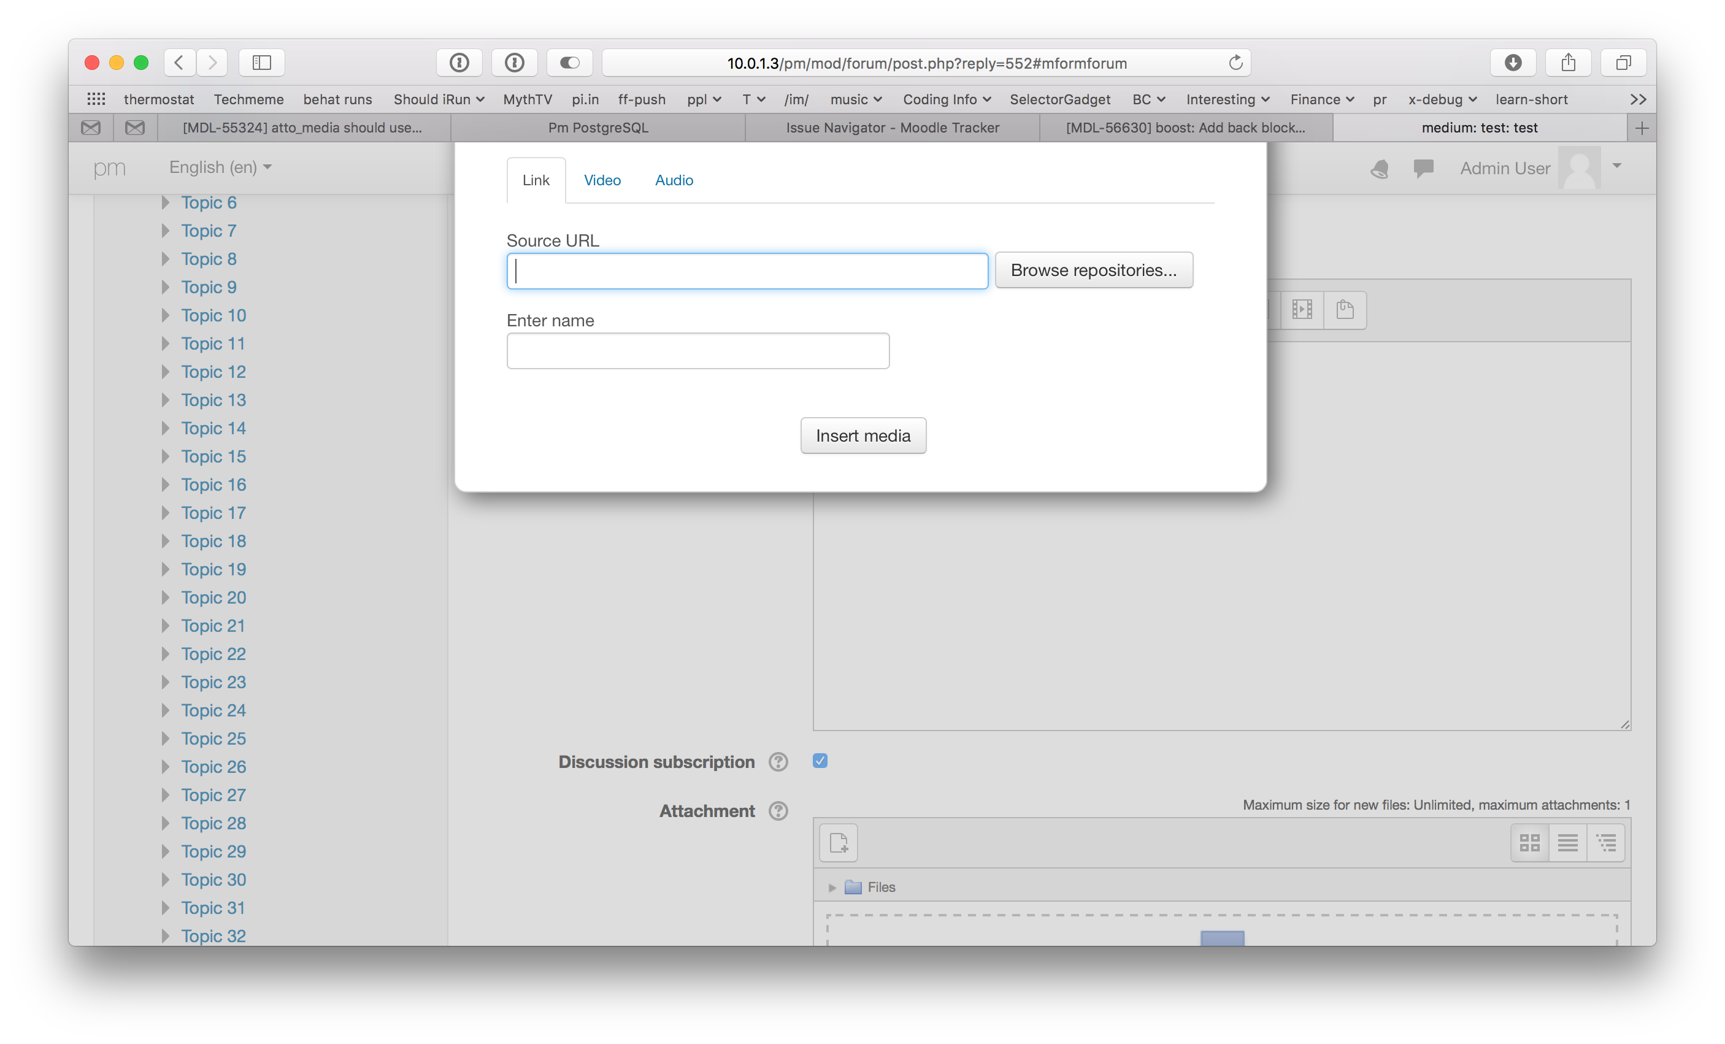This screenshot has height=1044, width=1725.
Task: Open the Interesting bookmarks folder
Action: coord(1227,99)
